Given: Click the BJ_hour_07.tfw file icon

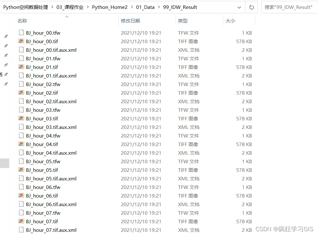Looking at the screenshot, I should 21,213.
